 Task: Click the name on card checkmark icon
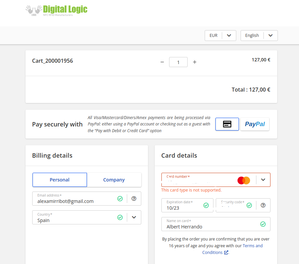tap(263, 224)
